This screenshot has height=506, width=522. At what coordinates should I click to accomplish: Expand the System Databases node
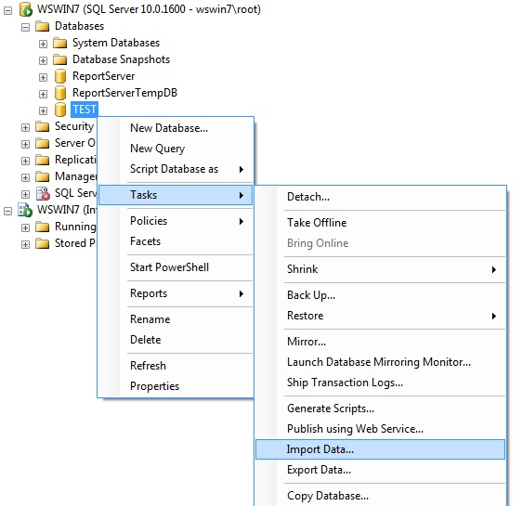[43, 44]
